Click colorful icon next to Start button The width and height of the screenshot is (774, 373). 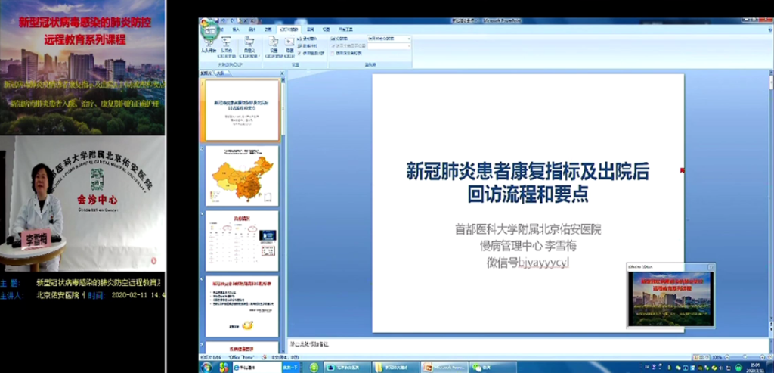[x=224, y=367]
